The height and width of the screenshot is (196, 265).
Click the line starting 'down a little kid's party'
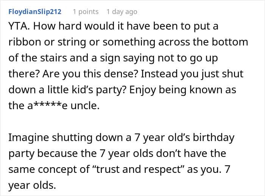coord(122,90)
